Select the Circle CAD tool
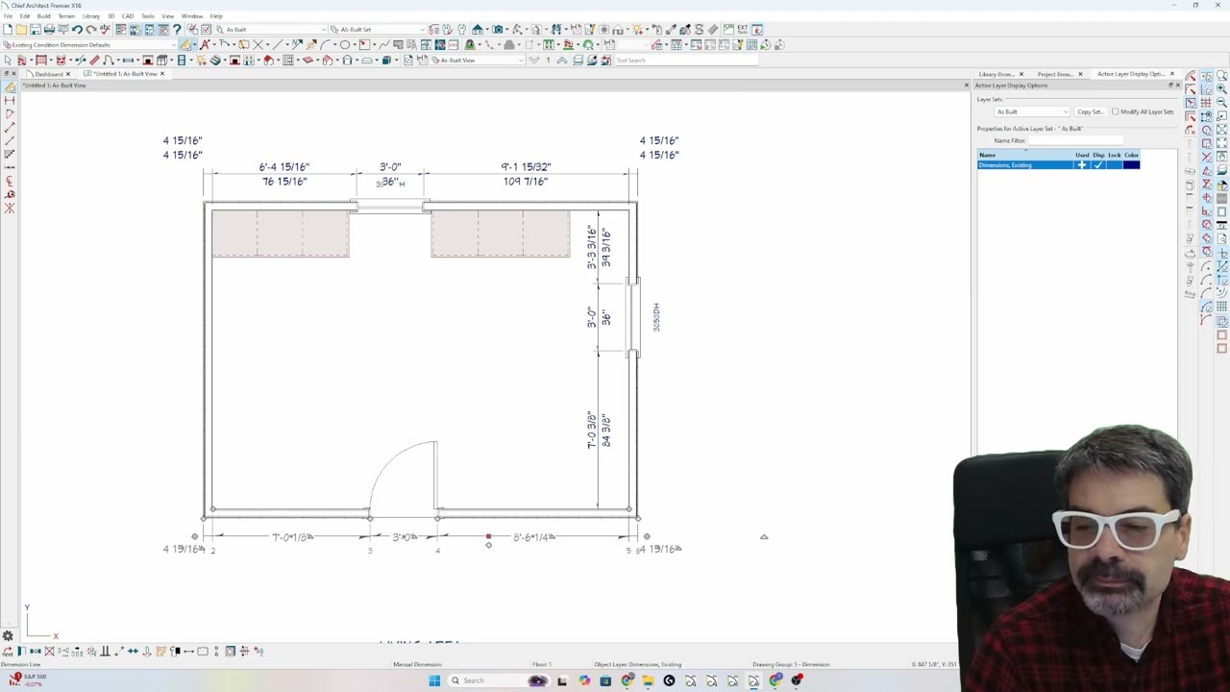This screenshot has width=1230, height=692. pyautogui.click(x=345, y=44)
